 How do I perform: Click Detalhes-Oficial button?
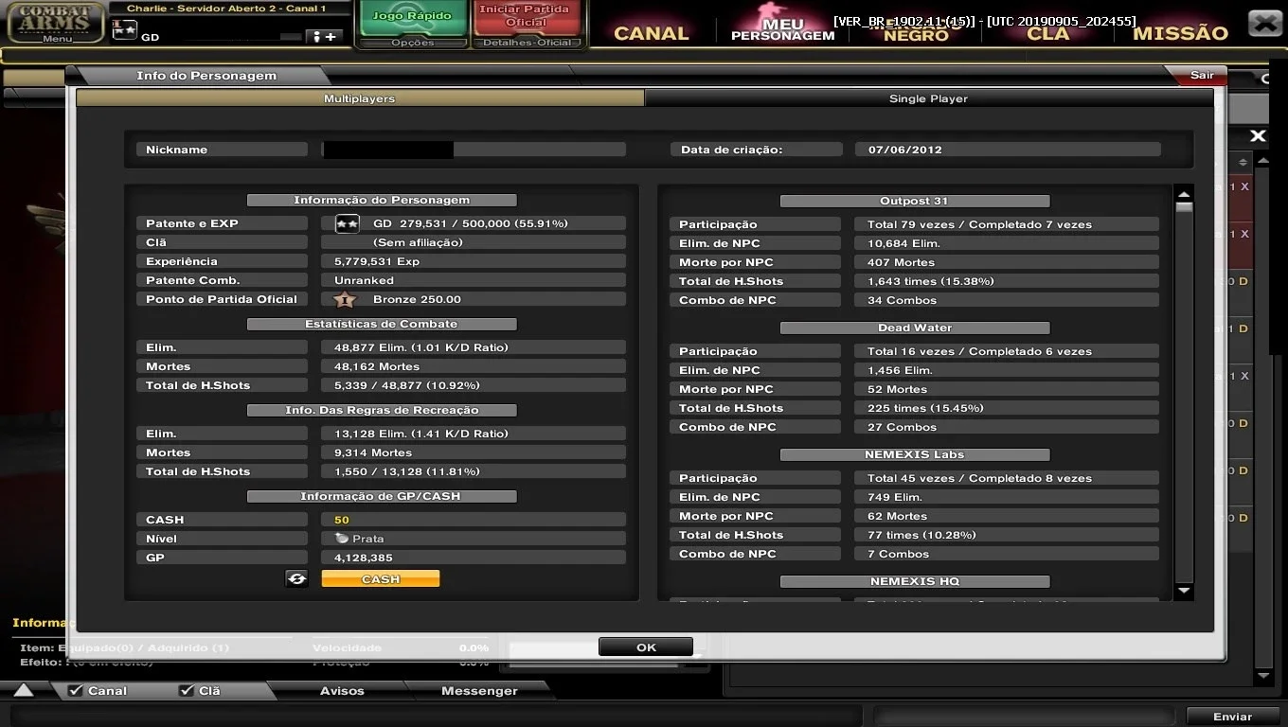pyautogui.click(x=528, y=43)
